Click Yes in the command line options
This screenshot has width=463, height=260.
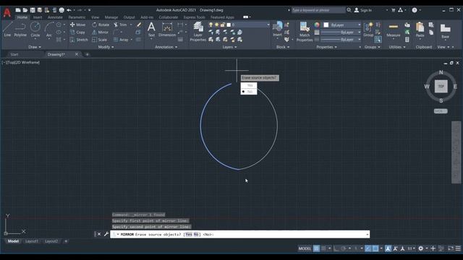coord(188,234)
